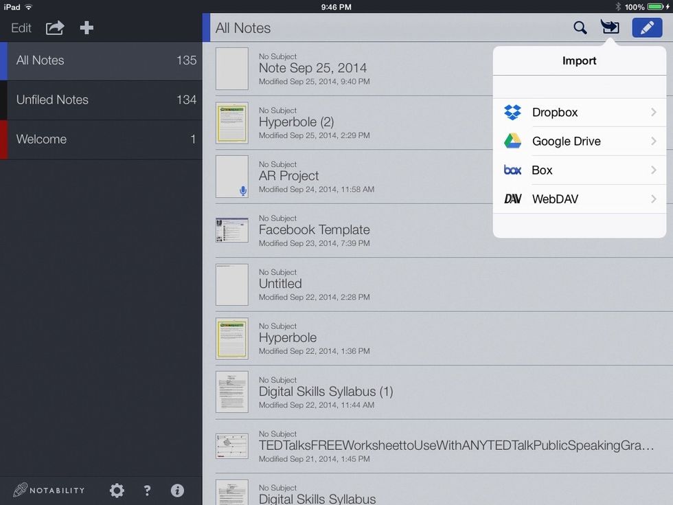Open the Hyperbole (2) note thumbnail
Image resolution: width=673 pixels, height=505 pixels.
tap(231, 122)
